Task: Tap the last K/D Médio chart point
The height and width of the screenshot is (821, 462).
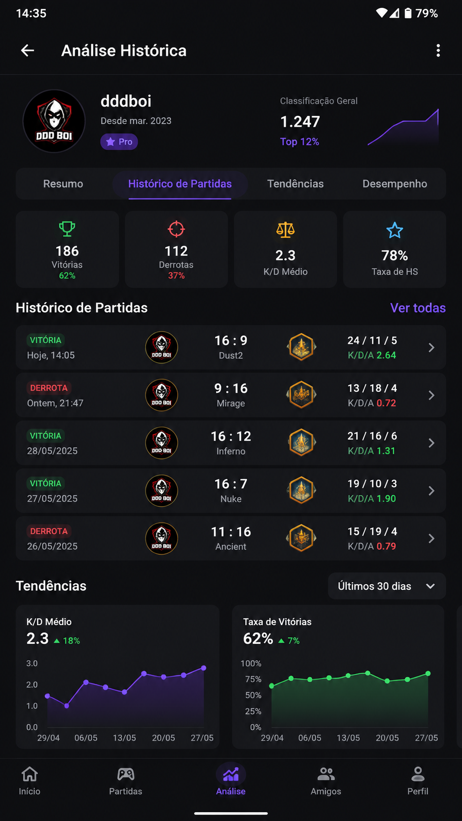Action: (204, 668)
